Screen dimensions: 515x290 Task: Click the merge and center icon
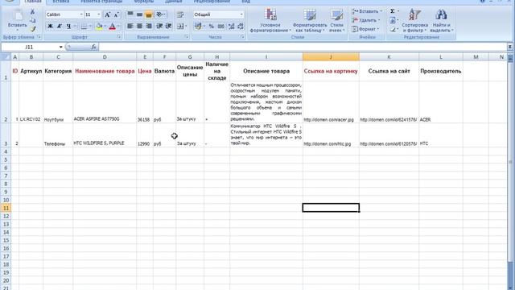pyautogui.click(x=181, y=26)
